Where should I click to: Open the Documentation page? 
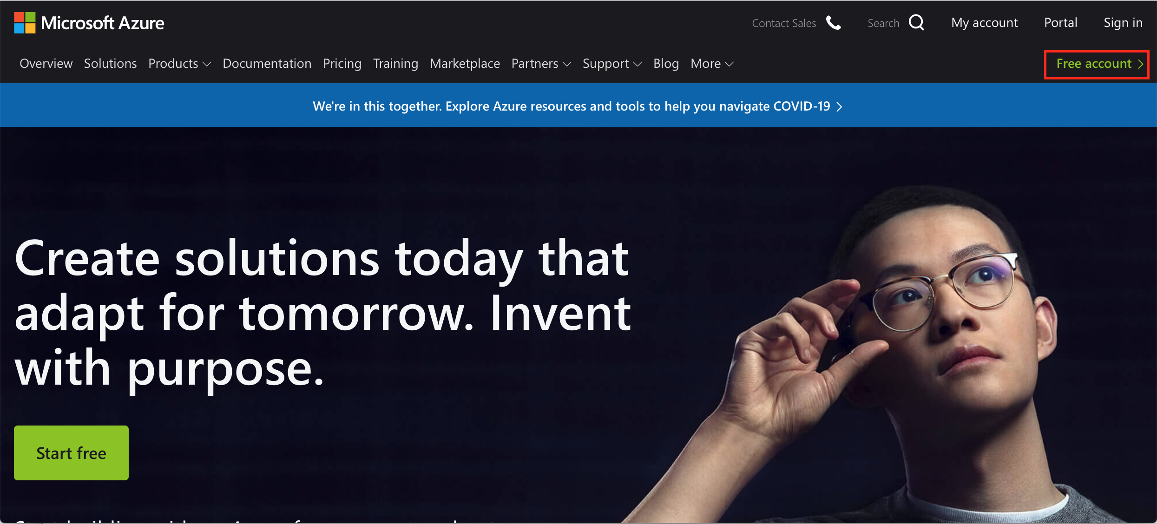[267, 64]
